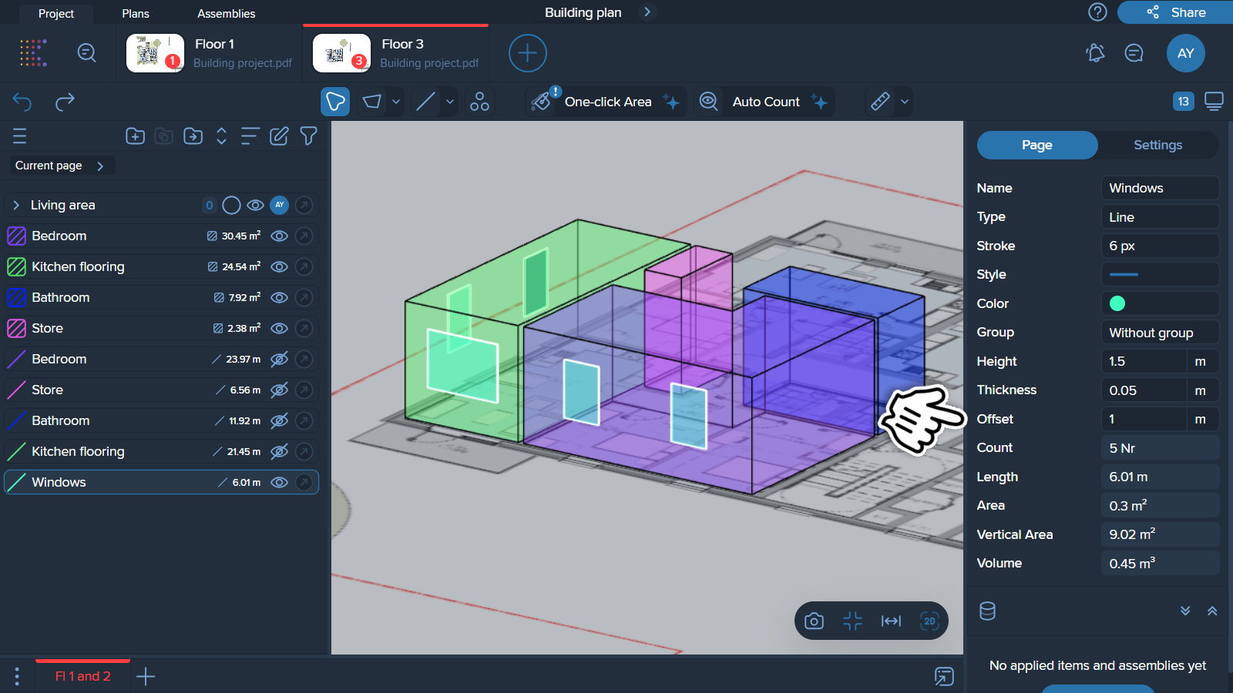Open the line Style dropdown

click(x=1160, y=275)
